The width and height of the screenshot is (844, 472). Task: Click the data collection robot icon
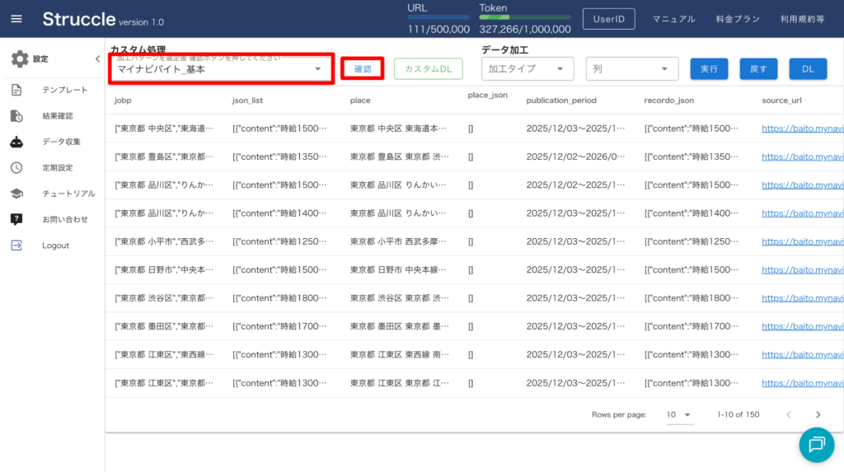(x=16, y=142)
